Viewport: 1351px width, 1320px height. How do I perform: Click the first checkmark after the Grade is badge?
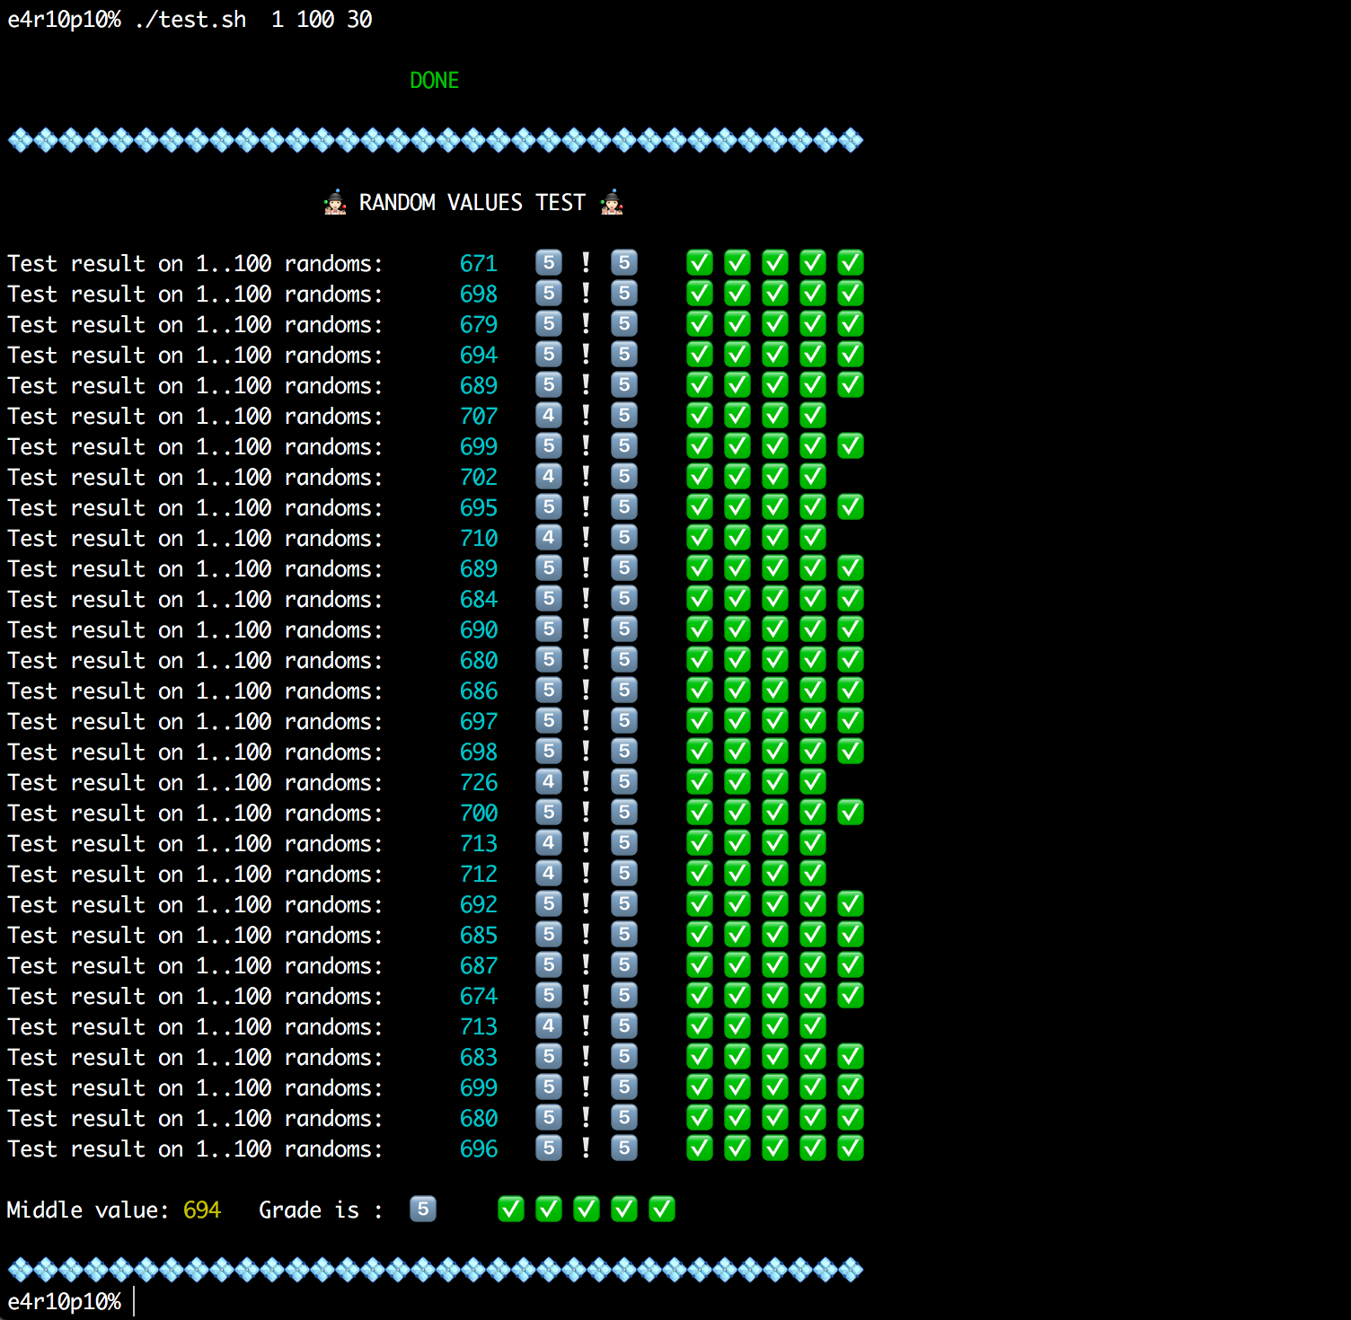click(511, 1209)
